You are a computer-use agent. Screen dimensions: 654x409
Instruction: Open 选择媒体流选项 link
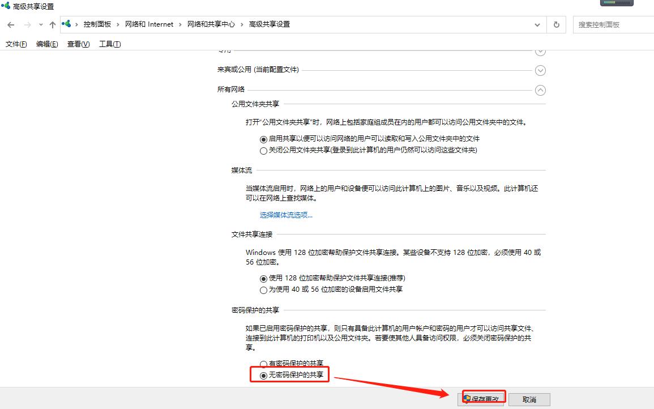click(286, 215)
